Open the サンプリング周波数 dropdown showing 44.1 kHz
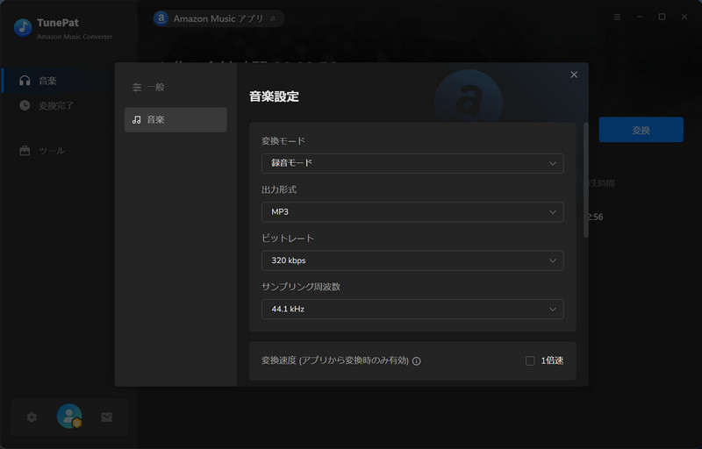 click(x=412, y=309)
